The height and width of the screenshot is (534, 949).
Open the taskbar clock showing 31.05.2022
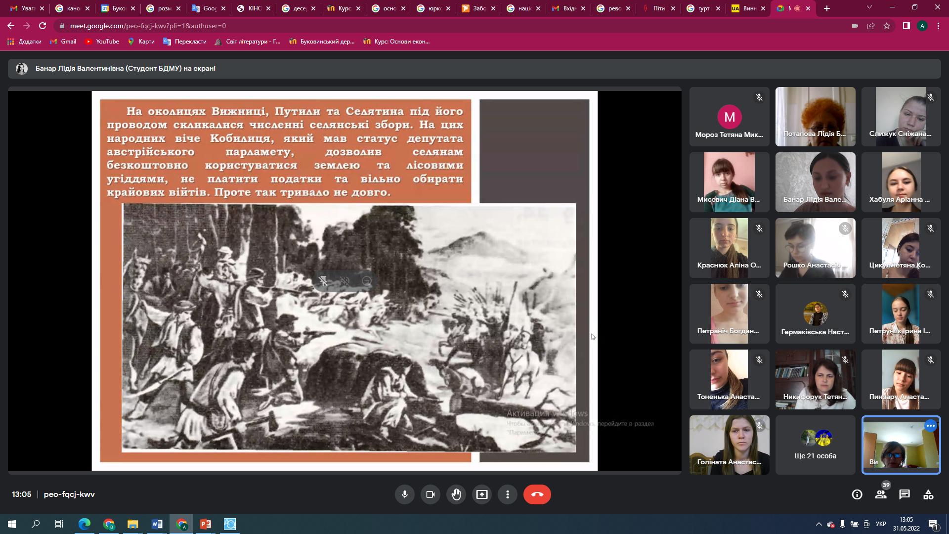click(x=906, y=524)
